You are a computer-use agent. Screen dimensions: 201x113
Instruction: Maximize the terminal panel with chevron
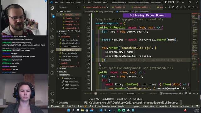pos(194,94)
